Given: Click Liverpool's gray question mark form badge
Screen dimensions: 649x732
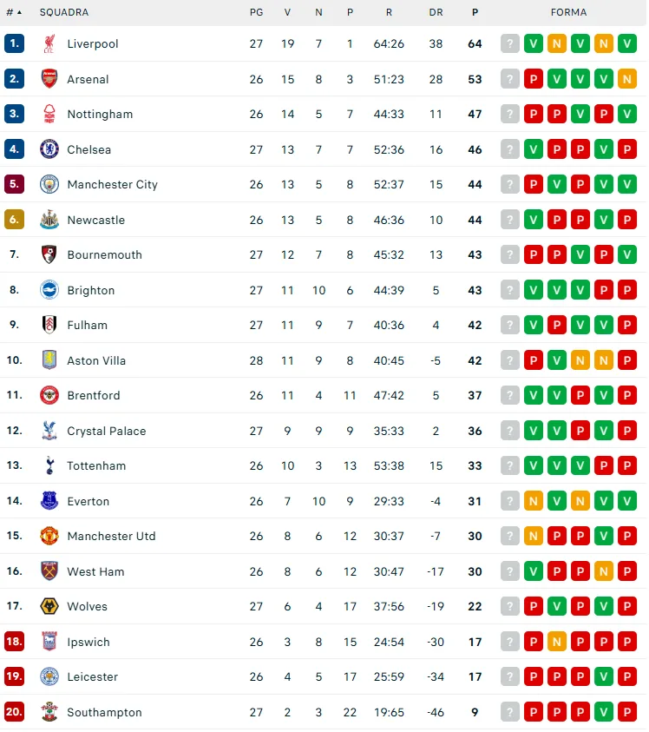Looking at the screenshot, I should click(x=510, y=44).
